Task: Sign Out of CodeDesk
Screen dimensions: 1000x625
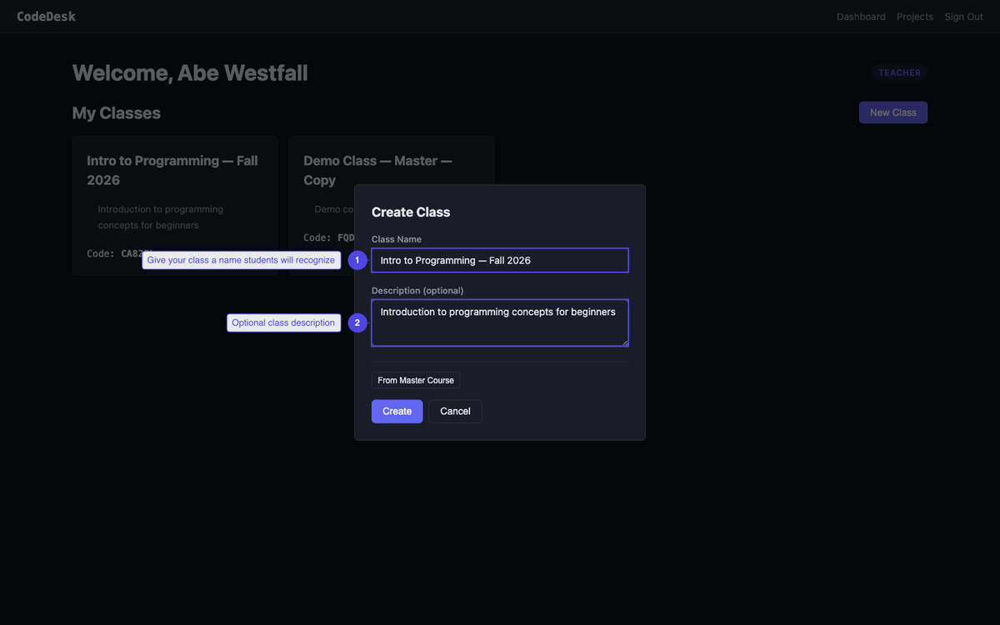Action: (963, 17)
